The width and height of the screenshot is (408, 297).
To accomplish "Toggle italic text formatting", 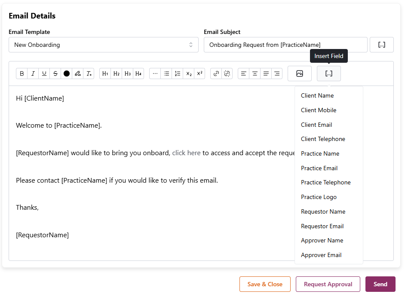I will point(33,73).
